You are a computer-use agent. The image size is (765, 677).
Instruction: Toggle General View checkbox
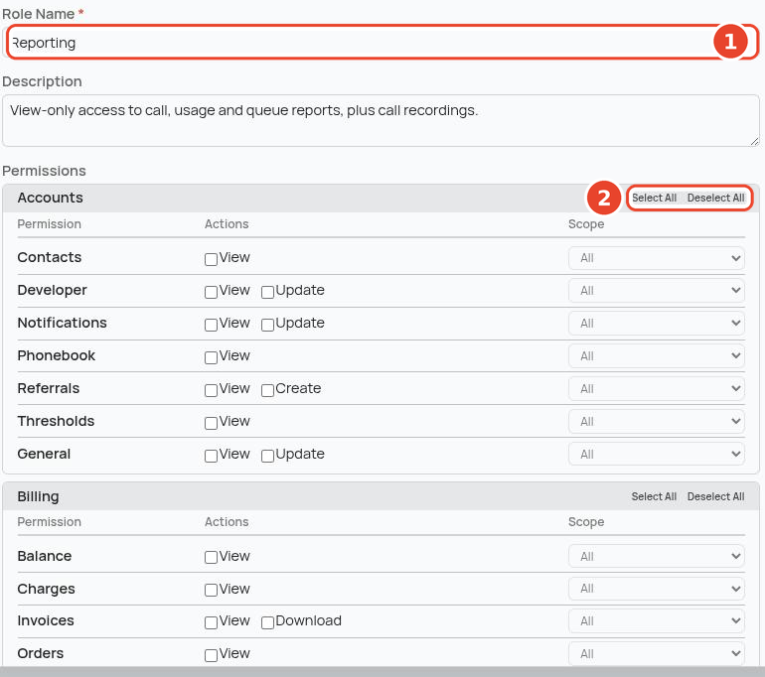[211, 455]
